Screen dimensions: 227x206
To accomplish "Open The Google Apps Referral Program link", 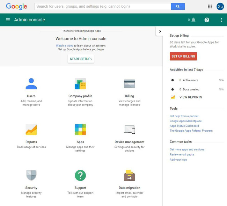I will pyautogui.click(x=191, y=131).
